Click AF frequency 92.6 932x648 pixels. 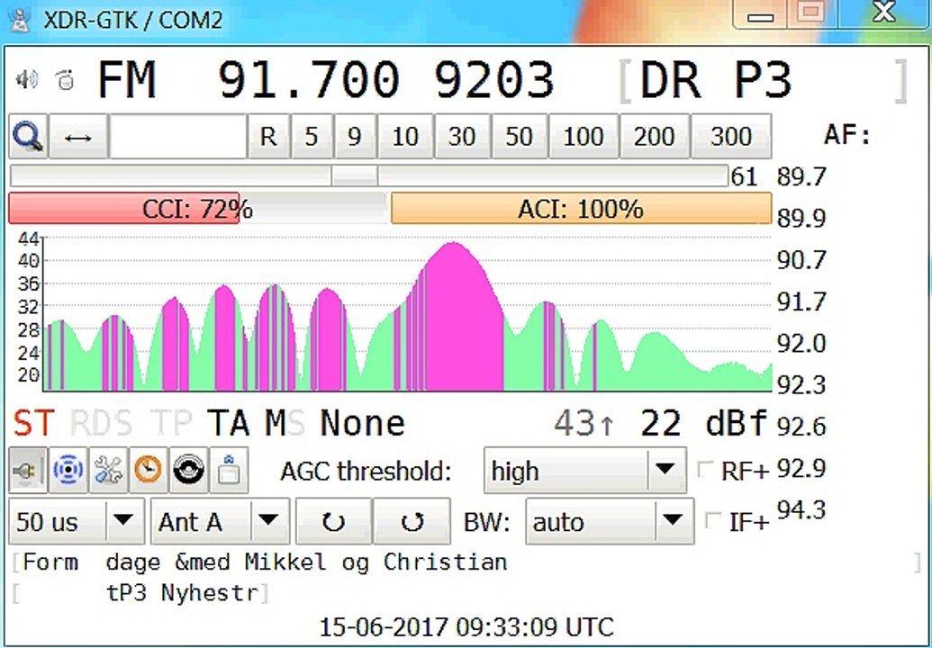coord(801,427)
